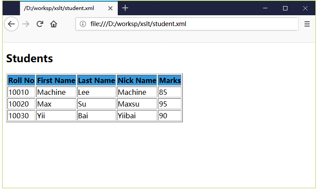Minimize the browser window
The width and height of the screenshot is (318, 190).
tap(265, 8)
